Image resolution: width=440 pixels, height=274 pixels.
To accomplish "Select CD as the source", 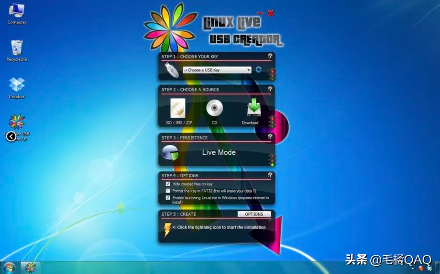I will 214,112.
